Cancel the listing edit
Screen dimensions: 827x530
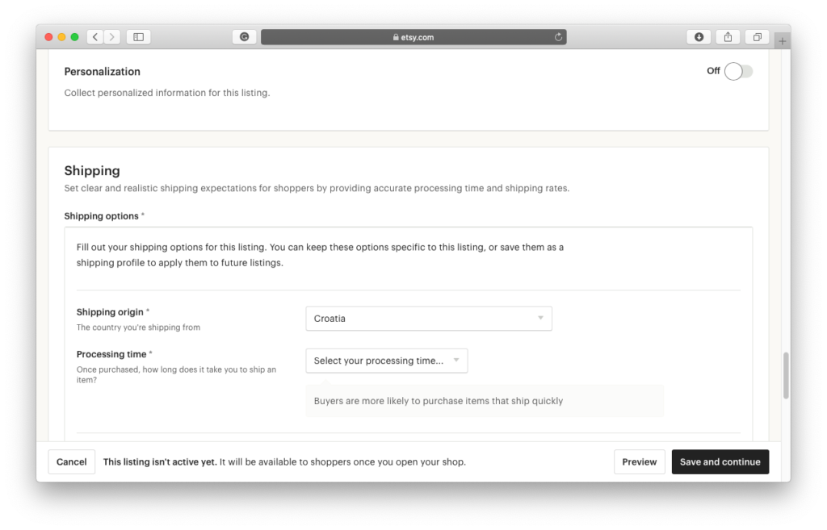tap(71, 462)
